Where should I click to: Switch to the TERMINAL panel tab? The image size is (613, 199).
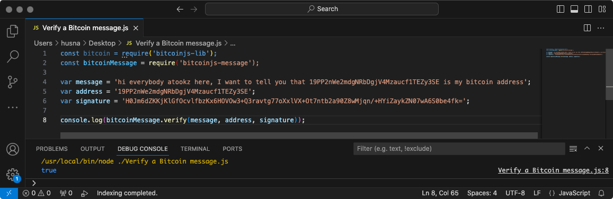(x=195, y=149)
